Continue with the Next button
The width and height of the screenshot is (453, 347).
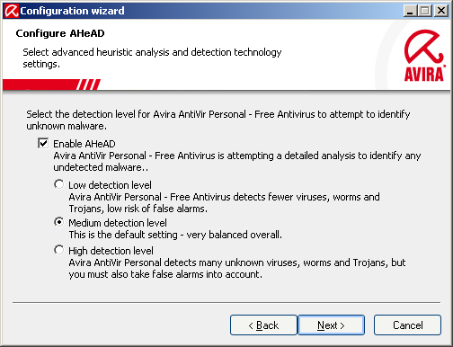pyautogui.click(x=331, y=325)
